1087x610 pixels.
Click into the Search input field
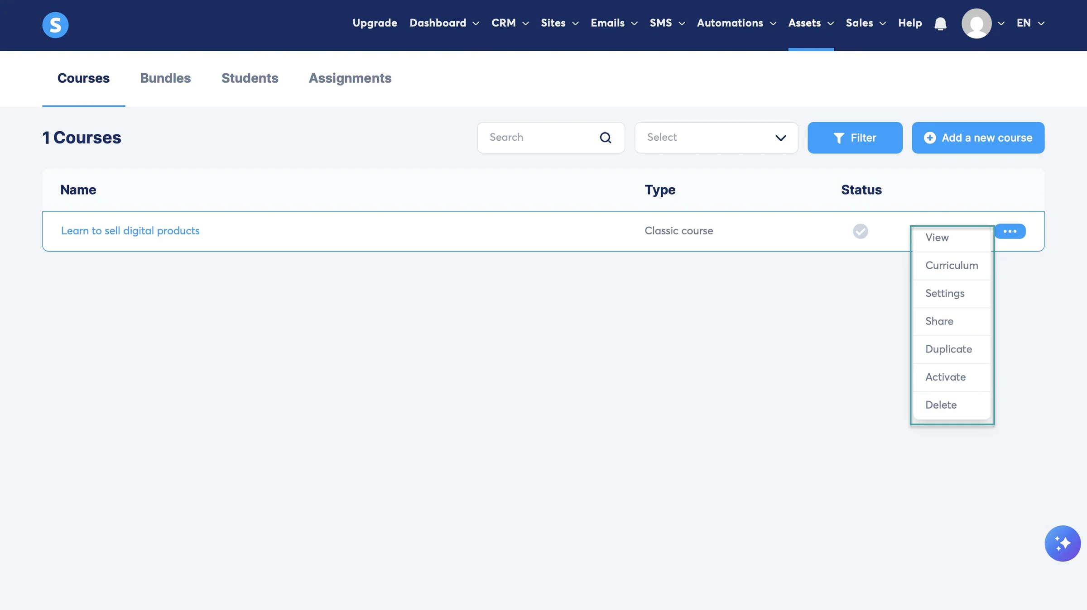coord(551,138)
